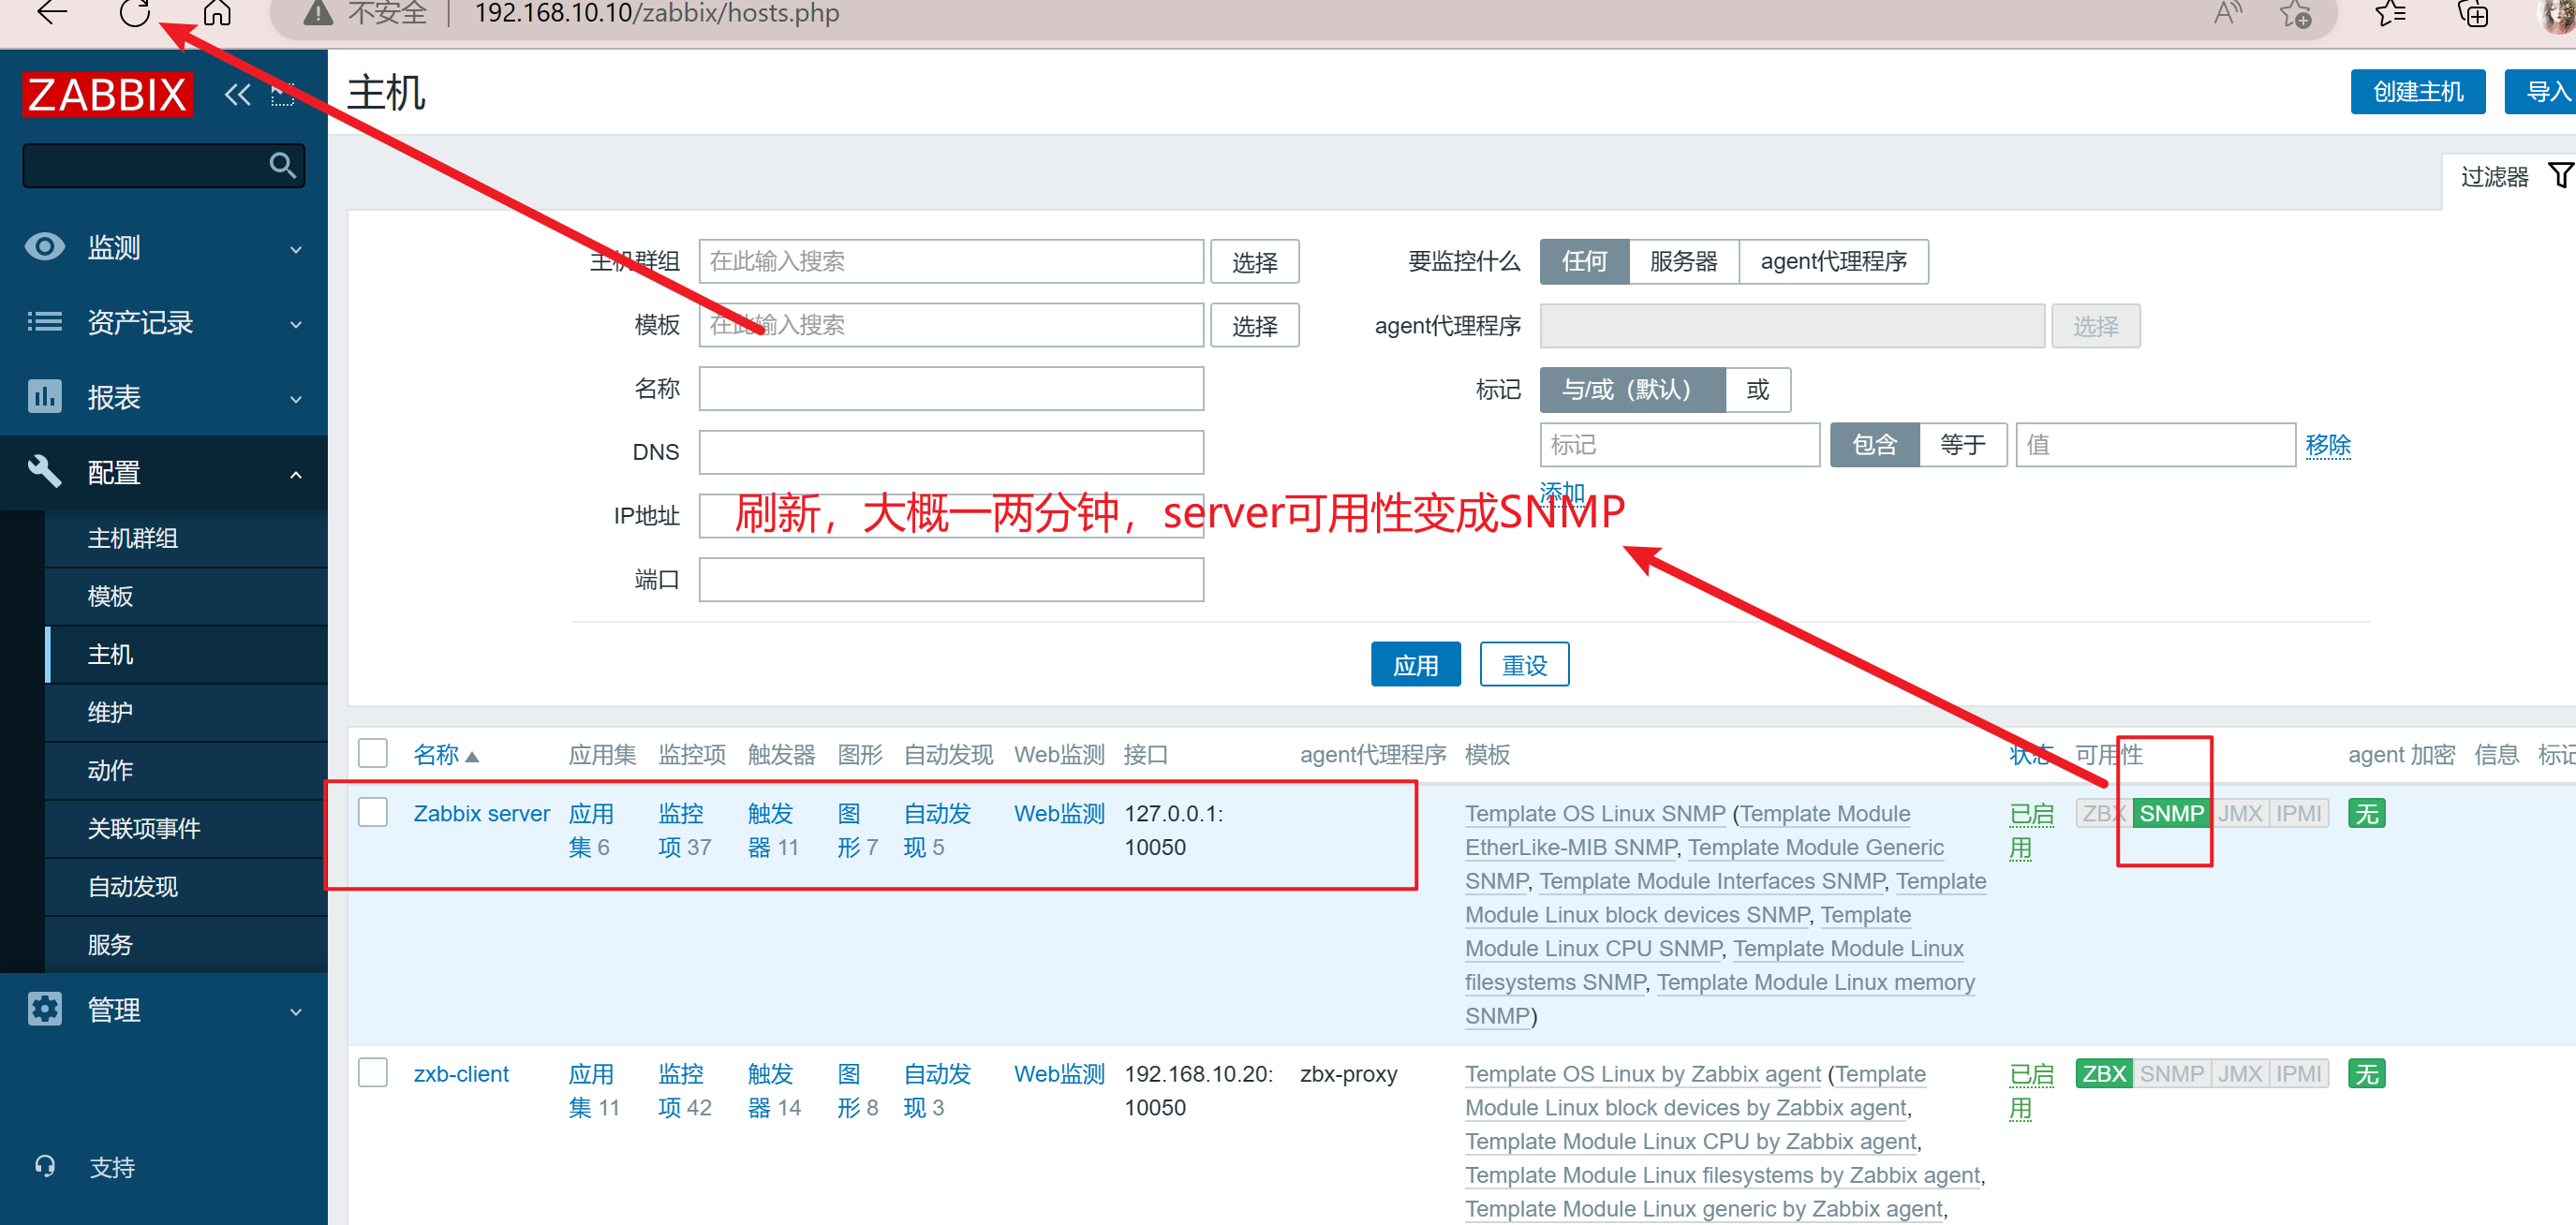
Task: Click the encryption 无 badge for Zabbix server
Action: pyautogui.click(x=2366, y=813)
